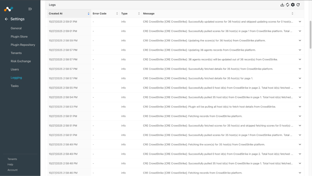Open Users settings
This screenshot has height=176, width=312.
(x=15, y=69)
